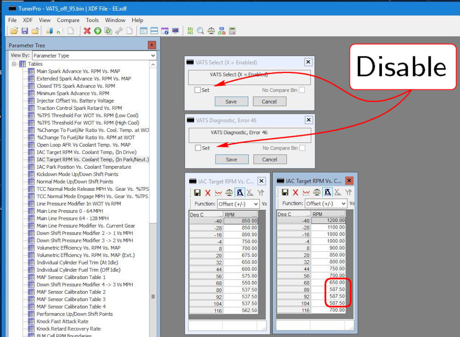This screenshot has height=337, width=460.
Task: Select Knock Retard Recovery Rate table
Action: click(x=69, y=328)
